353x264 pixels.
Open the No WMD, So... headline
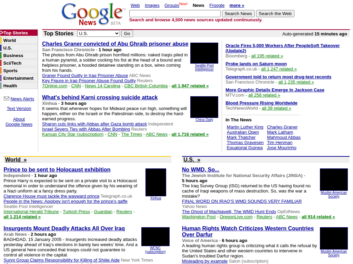(x=201, y=169)
